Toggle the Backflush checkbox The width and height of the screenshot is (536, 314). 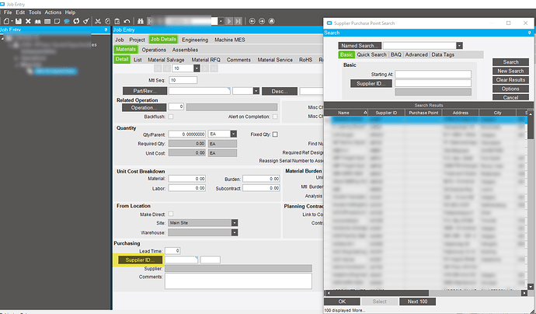pyautogui.click(x=171, y=117)
